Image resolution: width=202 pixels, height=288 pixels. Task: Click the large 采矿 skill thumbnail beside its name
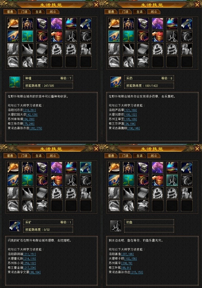15,226
